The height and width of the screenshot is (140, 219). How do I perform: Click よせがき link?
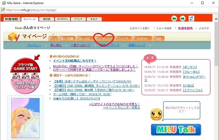(204, 28)
